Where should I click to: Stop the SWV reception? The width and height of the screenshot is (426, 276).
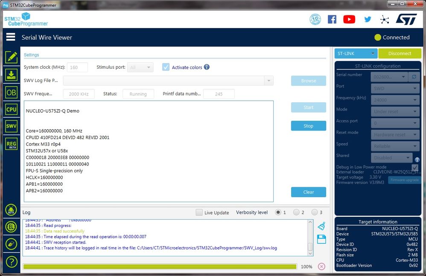308,126
